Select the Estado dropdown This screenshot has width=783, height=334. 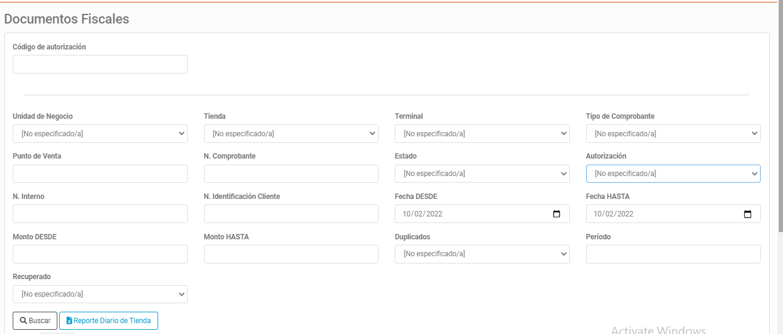click(x=482, y=174)
